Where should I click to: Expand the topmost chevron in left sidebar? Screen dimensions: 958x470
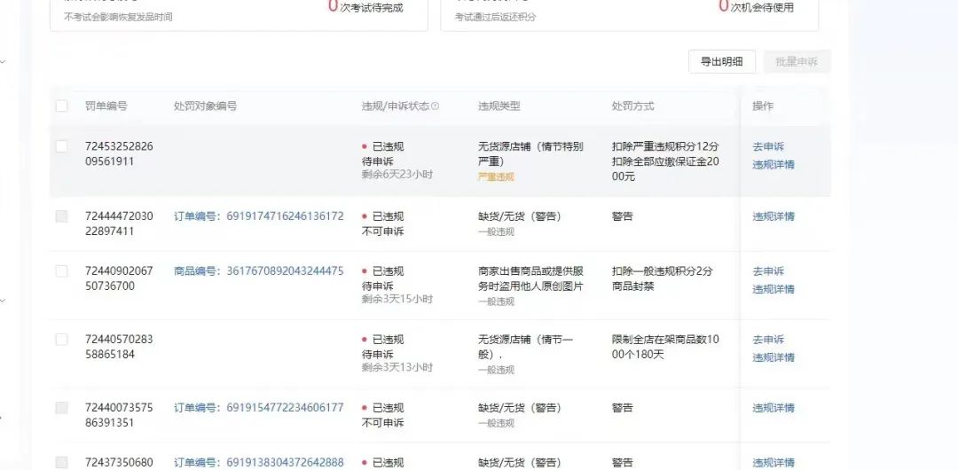[3, 62]
